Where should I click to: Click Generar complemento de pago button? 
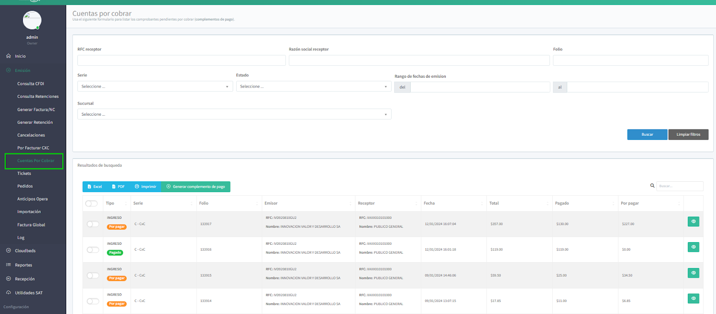pos(196,187)
